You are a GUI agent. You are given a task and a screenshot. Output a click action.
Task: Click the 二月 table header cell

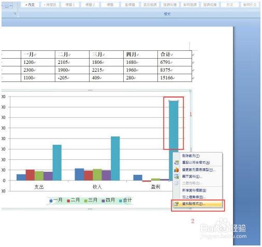click(72, 54)
